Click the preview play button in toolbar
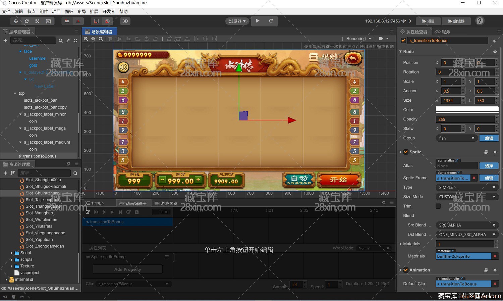This screenshot has height=301, width=503. (x=258, y=21)
